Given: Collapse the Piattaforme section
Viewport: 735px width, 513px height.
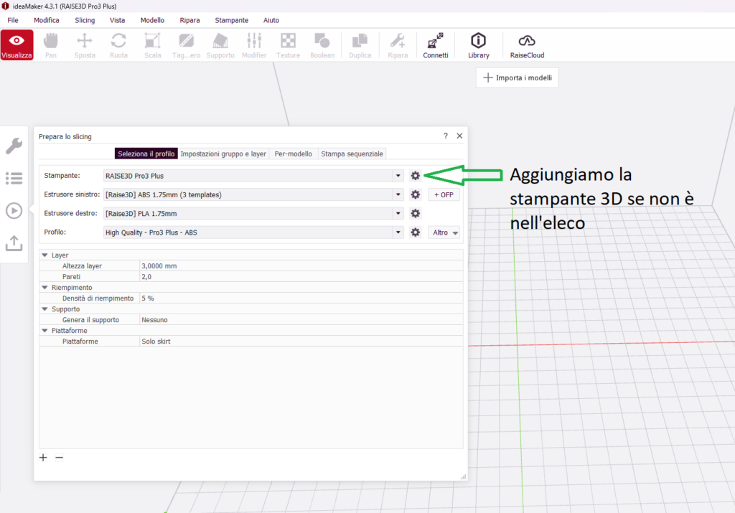Looking at the screenshot, I should click(x=45, y=330).
